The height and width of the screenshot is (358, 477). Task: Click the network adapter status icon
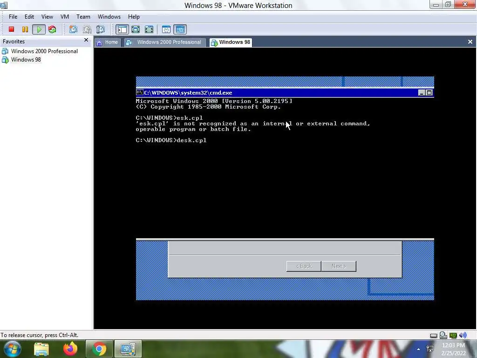pos(453,336)
